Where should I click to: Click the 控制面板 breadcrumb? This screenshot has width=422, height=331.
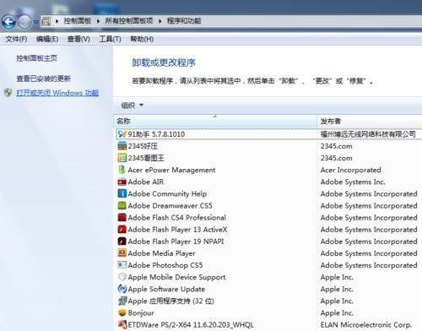[x=78, y=21]
